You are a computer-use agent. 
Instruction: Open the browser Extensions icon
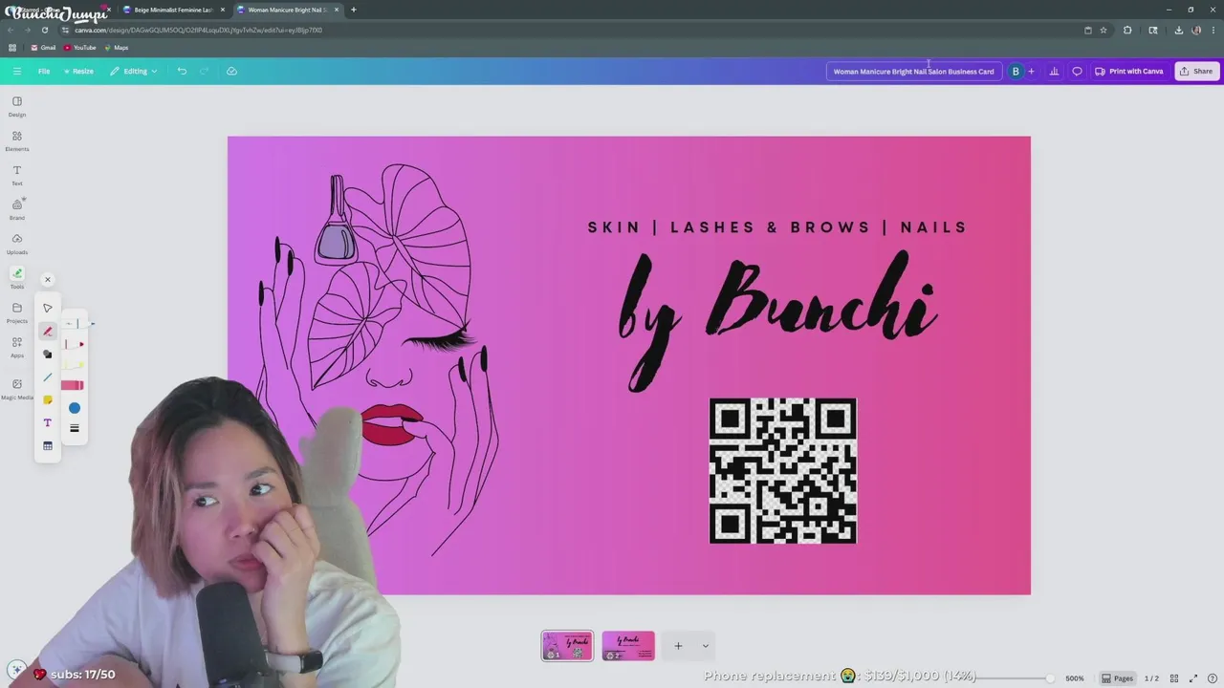pyautogui.click(x=1127, y=30)
